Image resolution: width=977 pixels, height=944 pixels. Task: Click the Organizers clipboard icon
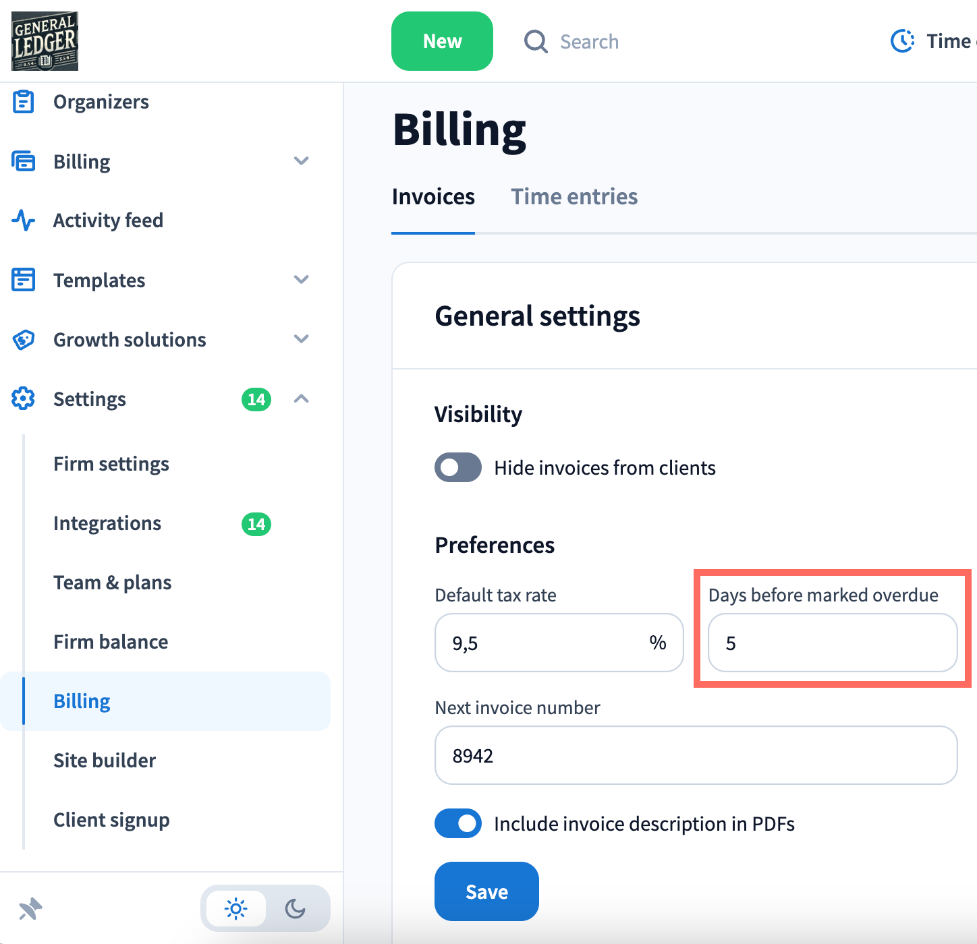[x=24, y=102]
